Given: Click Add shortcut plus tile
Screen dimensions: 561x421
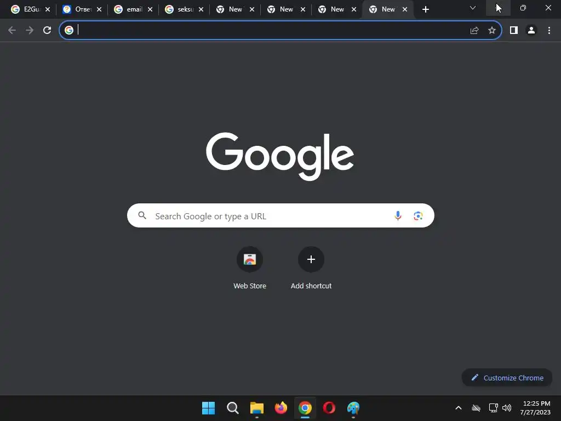Looking at the screenshot, I should [x=311, y=268].
